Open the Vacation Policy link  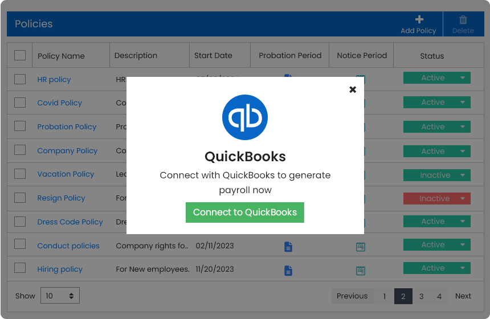(66, 174)
